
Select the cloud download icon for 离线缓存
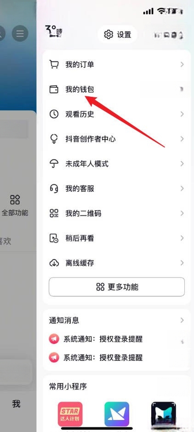pyautogui.click(x=54, y=263)
